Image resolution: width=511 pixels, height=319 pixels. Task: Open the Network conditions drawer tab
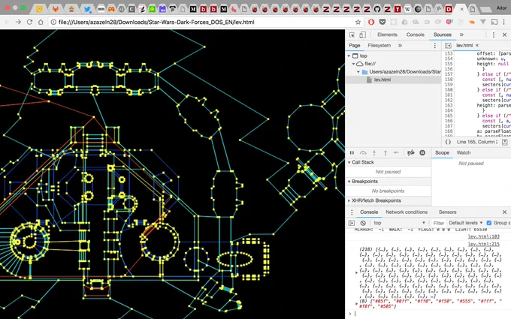pos(407,212)
